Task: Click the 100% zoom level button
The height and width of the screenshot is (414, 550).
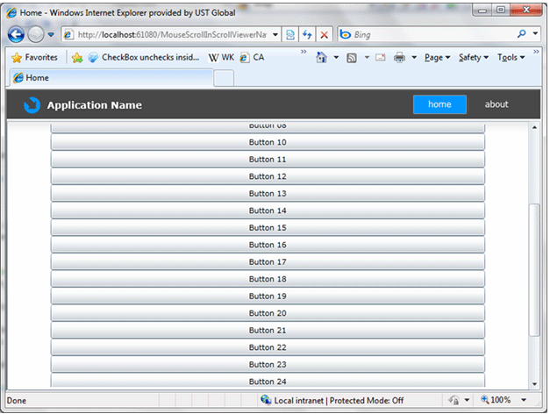Action: (496, 400)
